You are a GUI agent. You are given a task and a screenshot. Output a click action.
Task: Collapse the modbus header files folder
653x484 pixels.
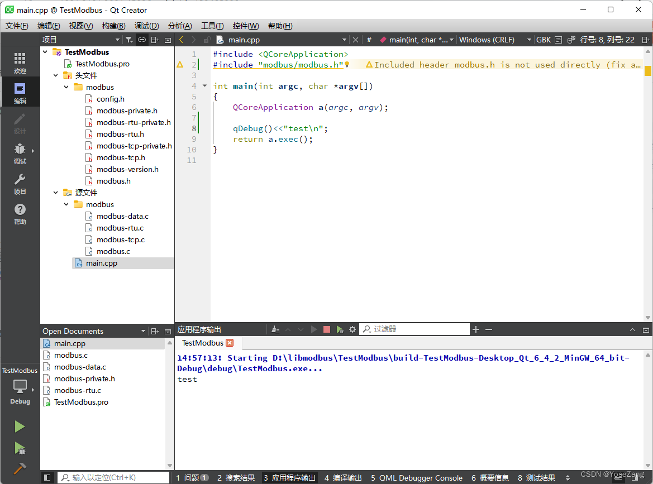(65, 87)
